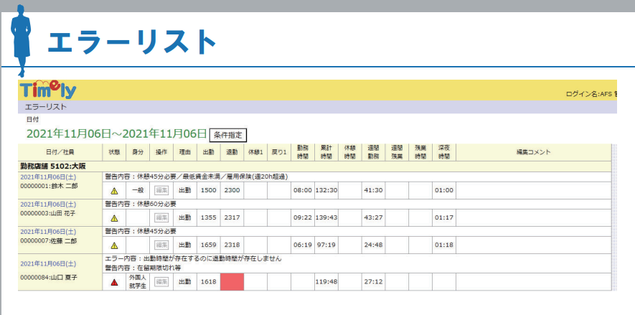Open the 条件指定 filter button
This screenshot has width=635, height=315.
pos(229,134)
